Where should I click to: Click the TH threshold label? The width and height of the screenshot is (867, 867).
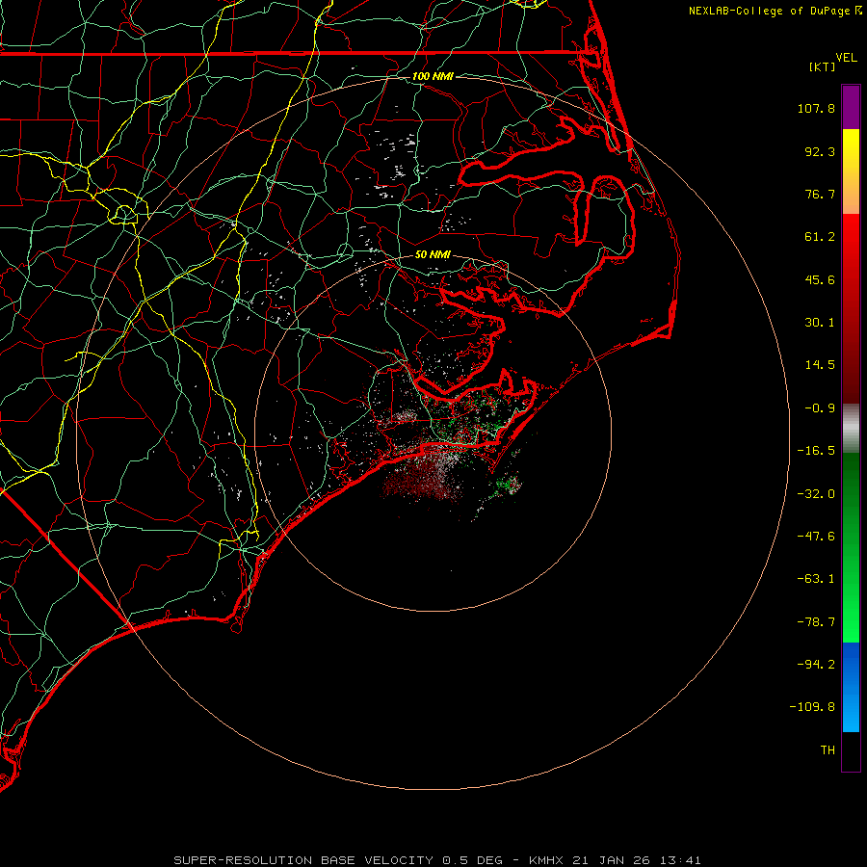point(828,750)
